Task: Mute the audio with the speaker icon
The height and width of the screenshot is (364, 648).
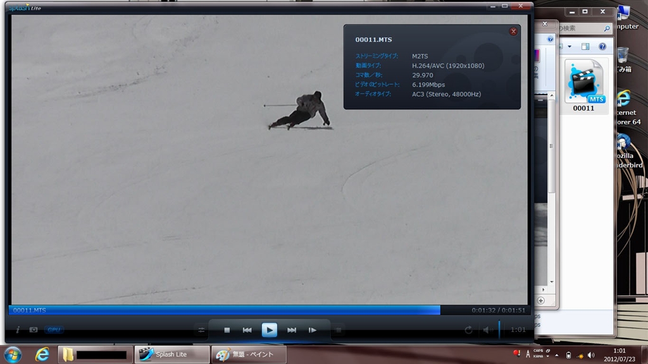Action: coord(488,330)
